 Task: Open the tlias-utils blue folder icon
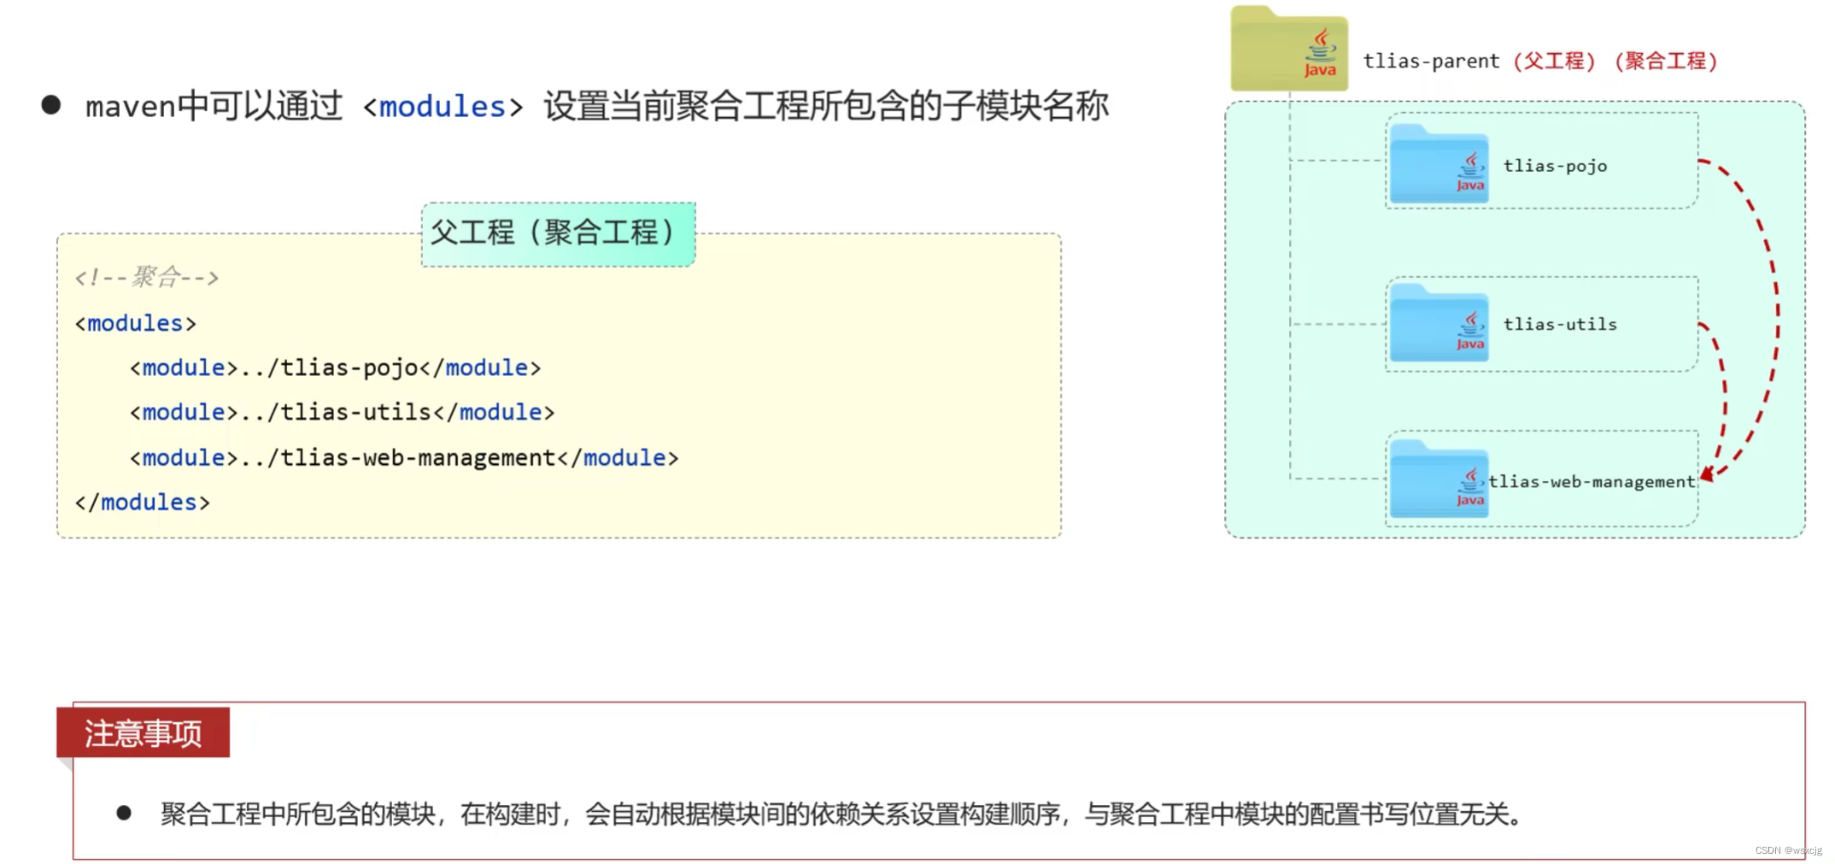(x=1439, y=323)
